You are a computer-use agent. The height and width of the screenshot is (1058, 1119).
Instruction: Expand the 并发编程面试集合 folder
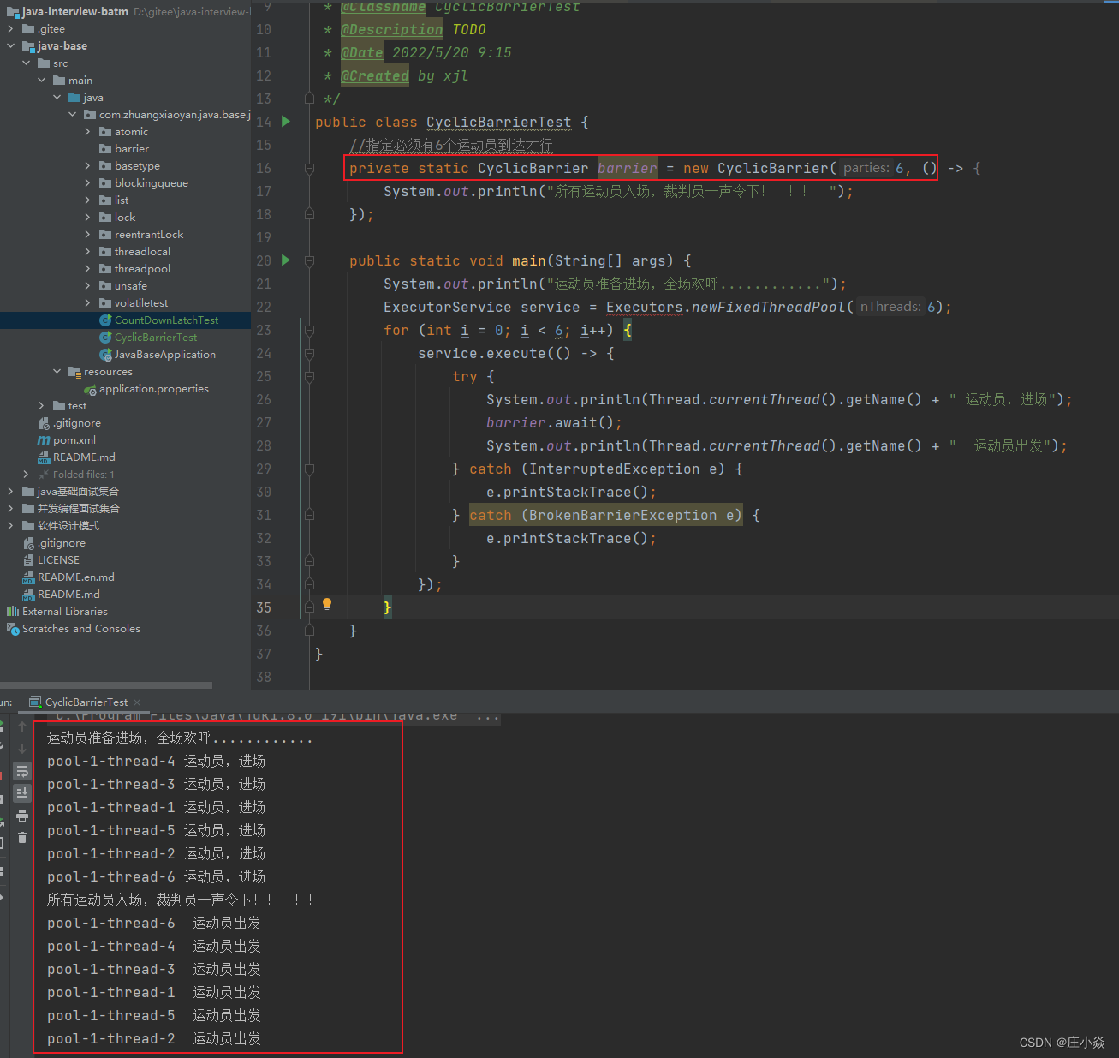pyautogui.click(x=10, y=509)
